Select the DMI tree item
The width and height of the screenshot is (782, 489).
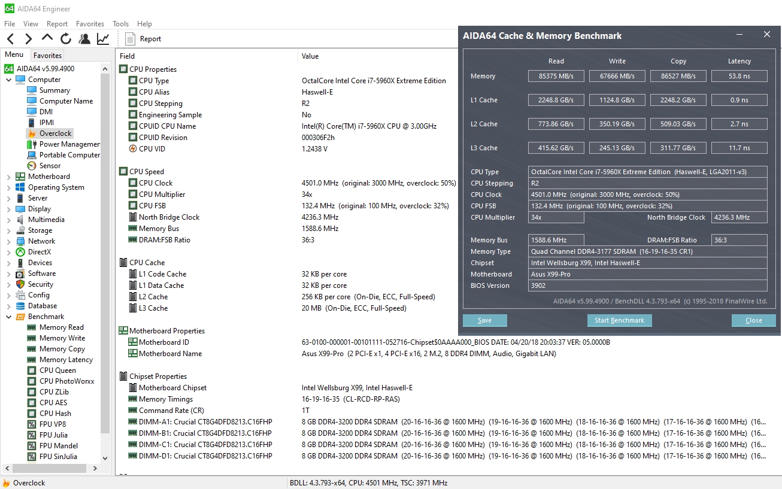coord(46,112)
